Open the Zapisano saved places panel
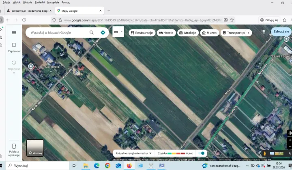Screen dimensions: 292x170 14,47
